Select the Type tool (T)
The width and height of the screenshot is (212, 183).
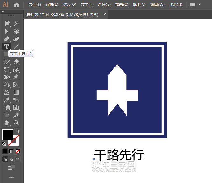tap(7, 46)
